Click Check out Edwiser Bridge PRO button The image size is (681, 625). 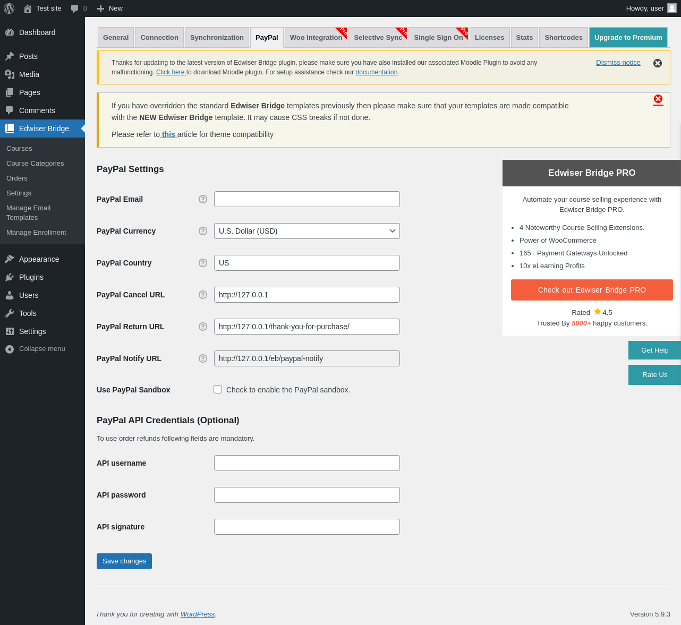click(x=592, y=290)
